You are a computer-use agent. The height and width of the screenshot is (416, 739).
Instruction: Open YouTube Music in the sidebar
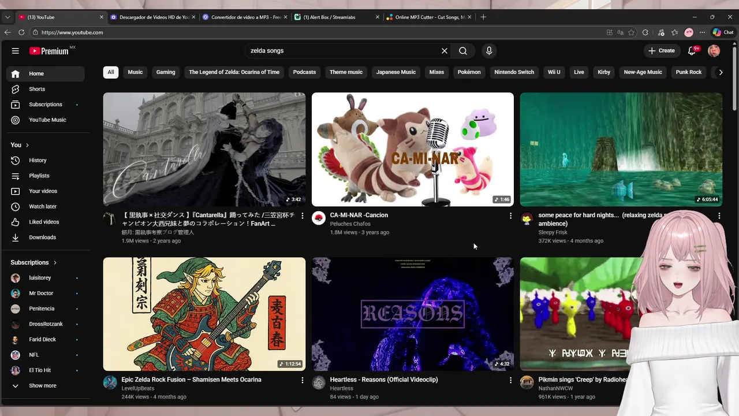coord(45,120)
